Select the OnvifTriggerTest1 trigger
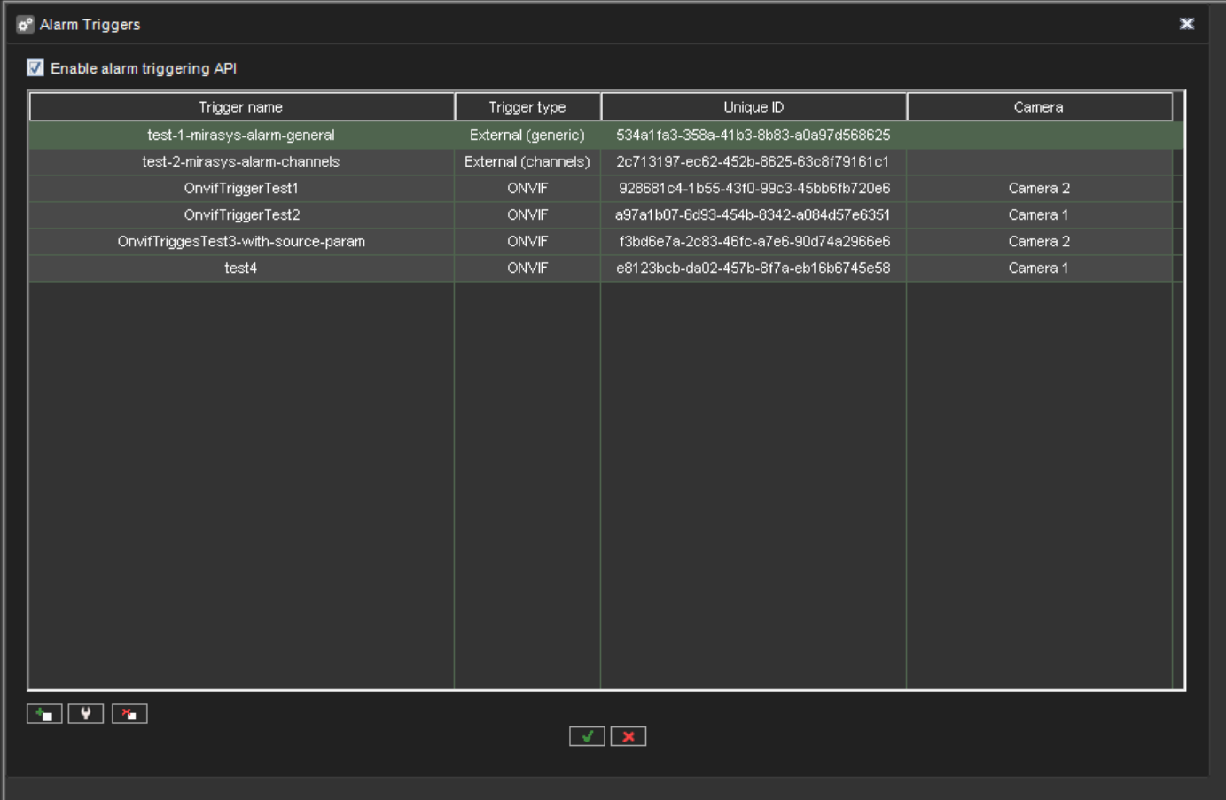 (x=241, y=188)
